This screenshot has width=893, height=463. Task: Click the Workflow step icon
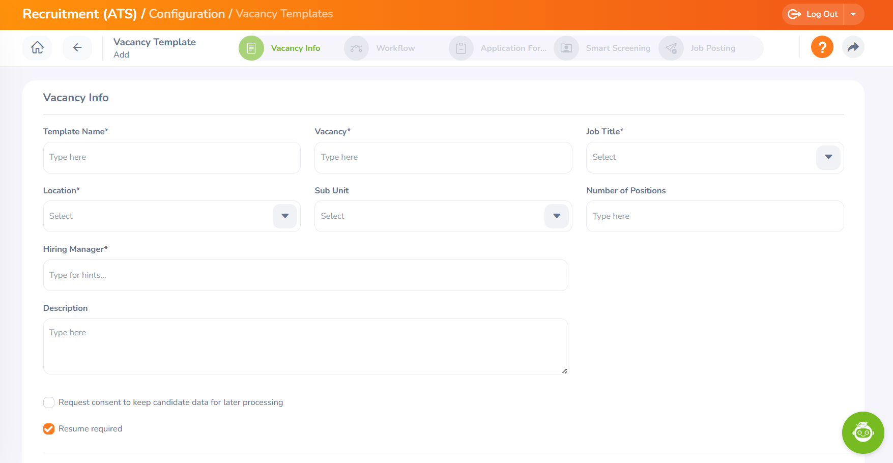click(x=356, y=48)
